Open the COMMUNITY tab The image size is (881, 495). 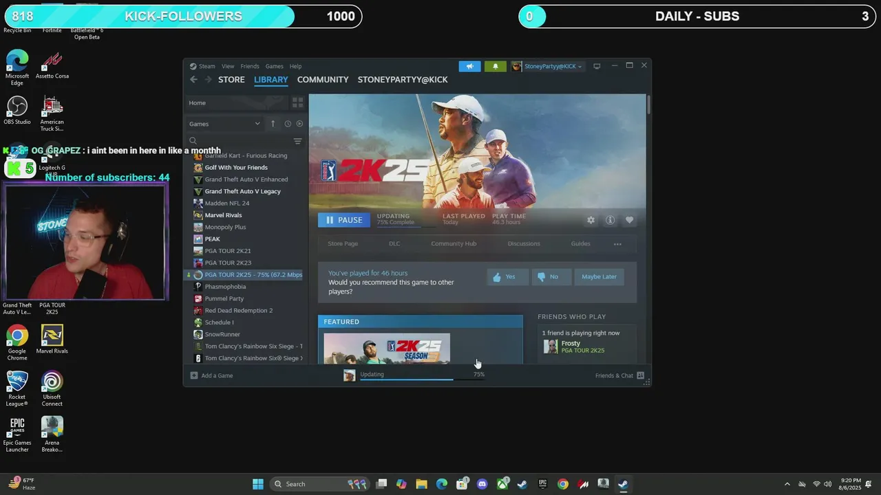click(323, 80)
